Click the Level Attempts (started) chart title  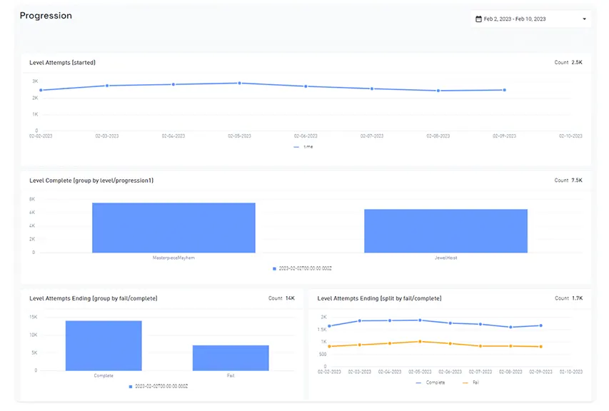(62, 63)
